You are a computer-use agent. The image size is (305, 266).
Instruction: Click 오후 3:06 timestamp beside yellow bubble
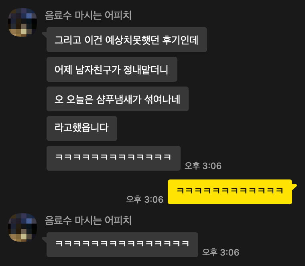[x=145, y=199]
